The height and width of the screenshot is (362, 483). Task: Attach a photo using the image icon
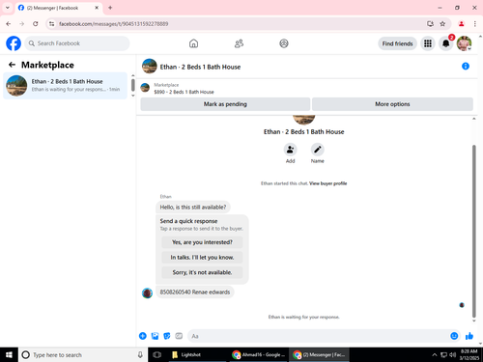[155, 336]
